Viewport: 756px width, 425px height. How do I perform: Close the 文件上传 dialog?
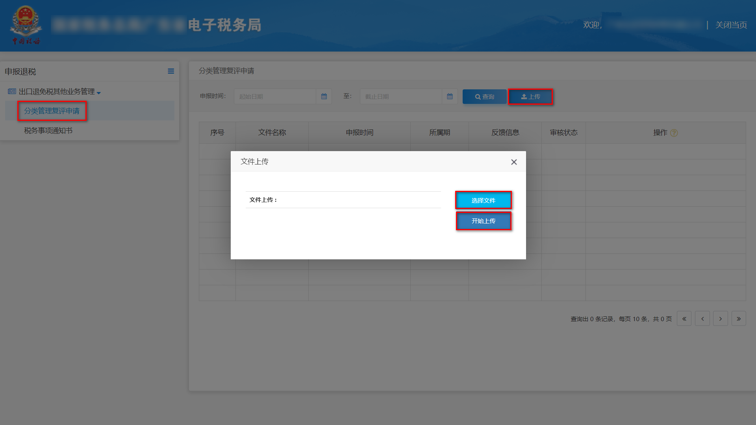point(513,161)
